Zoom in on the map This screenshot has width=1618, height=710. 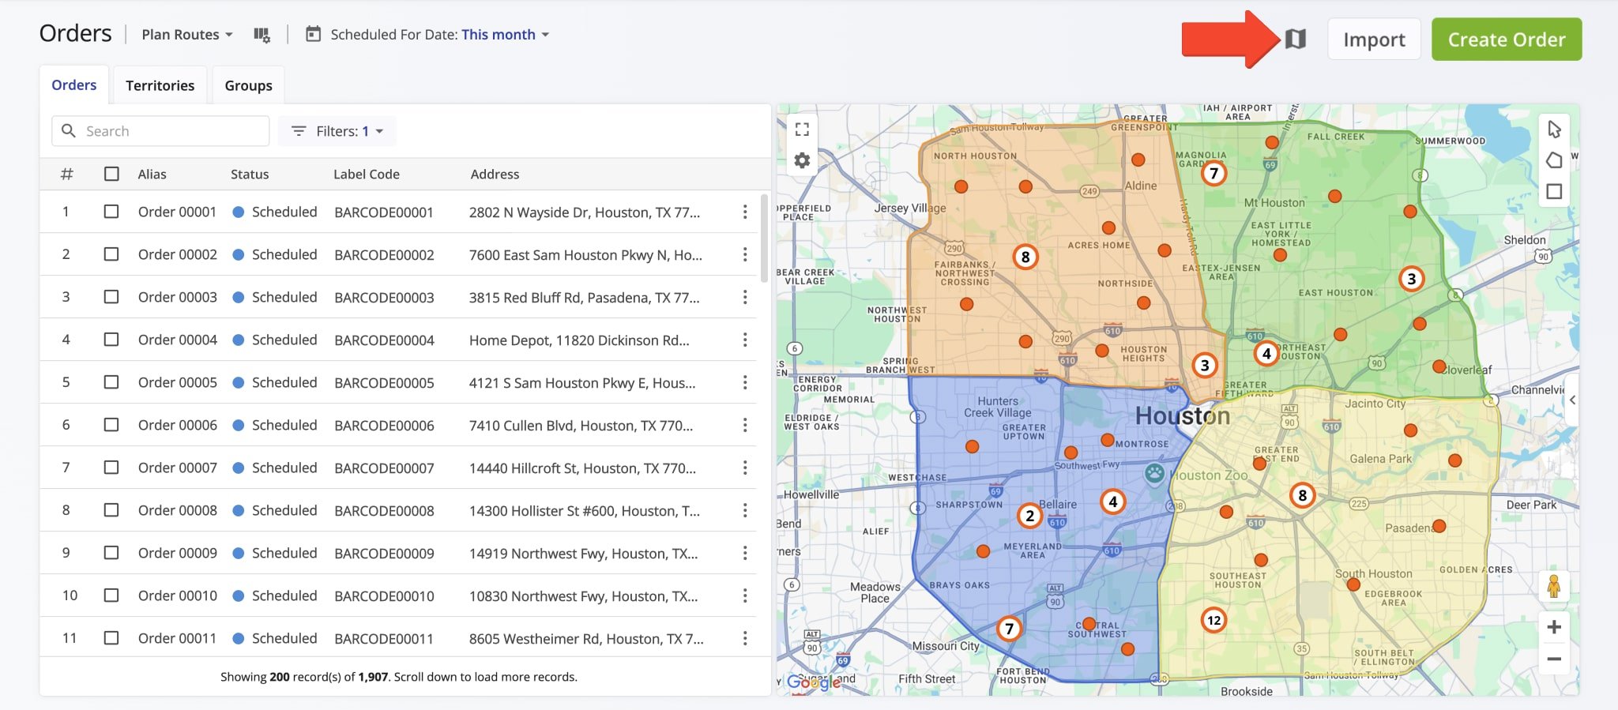pyautogui.click(x=1554, y=627)
